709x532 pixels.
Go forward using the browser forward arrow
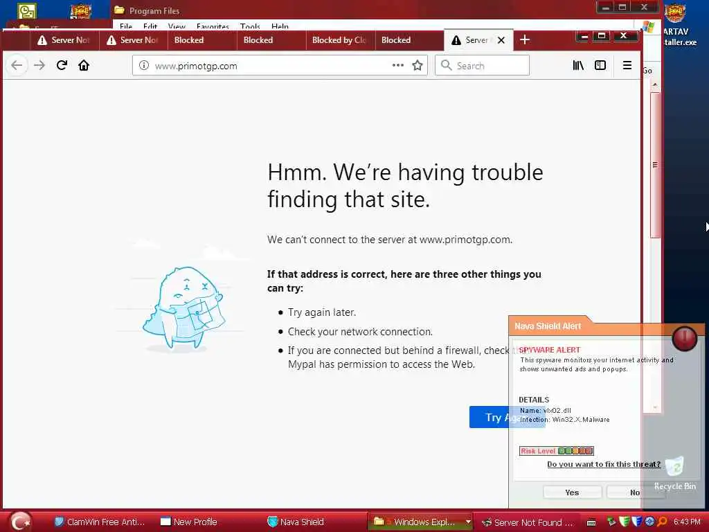[x=39, y=65]
